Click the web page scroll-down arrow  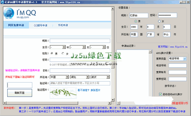[x=113, y=100]
